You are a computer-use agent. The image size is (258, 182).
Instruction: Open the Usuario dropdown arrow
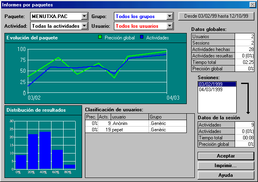pos(169,26)
